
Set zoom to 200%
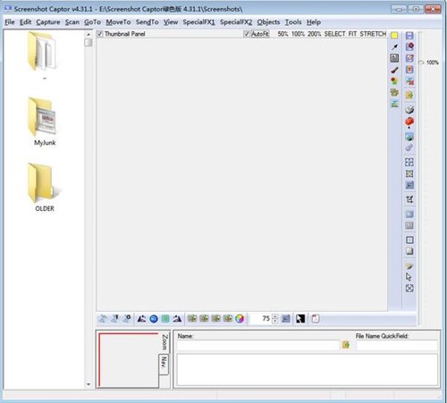coord(314,34)
